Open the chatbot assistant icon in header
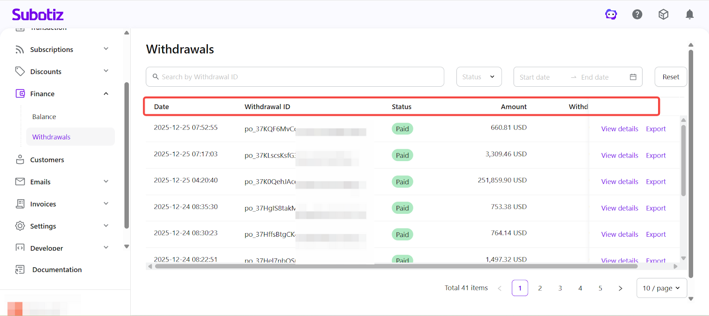709x316 pixels. [x=611, y=15]
